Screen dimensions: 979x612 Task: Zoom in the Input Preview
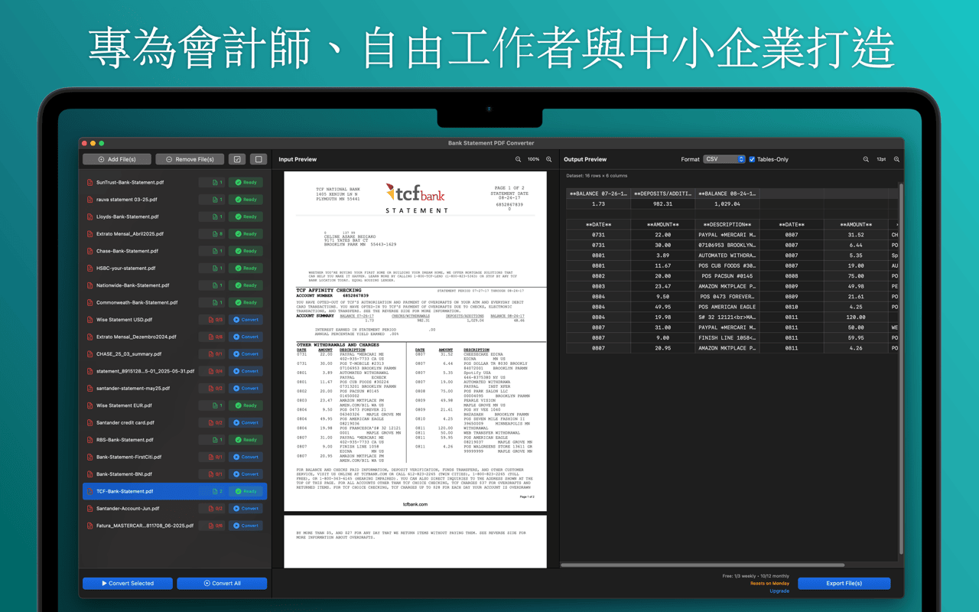[548, 159]
